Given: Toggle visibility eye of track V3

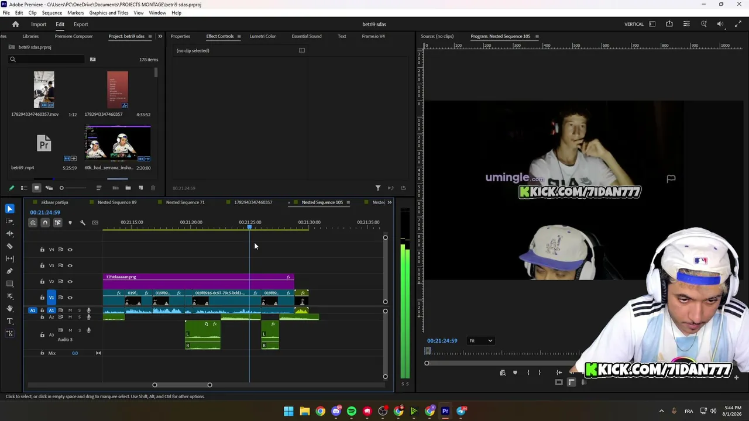Looking at the screenshot, I should tap(70, 265).
